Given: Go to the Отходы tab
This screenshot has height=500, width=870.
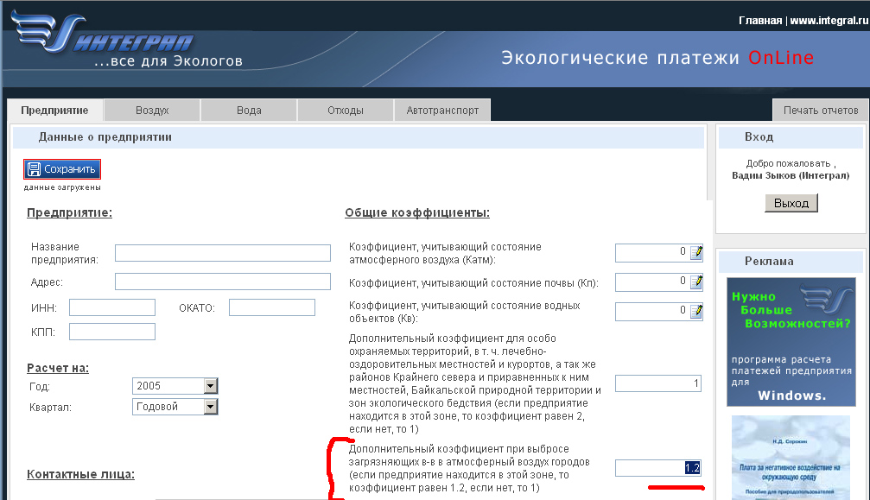Looking at the screenshot, I should pyautogui.click(x=346, y=111).
